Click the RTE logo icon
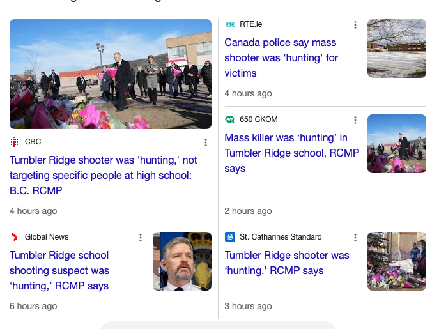The width and height of the screenshot is (439, 329). coord(230,25)
